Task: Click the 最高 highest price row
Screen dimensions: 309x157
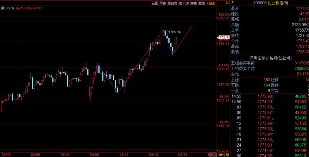Action: click(x=270, y=46)
